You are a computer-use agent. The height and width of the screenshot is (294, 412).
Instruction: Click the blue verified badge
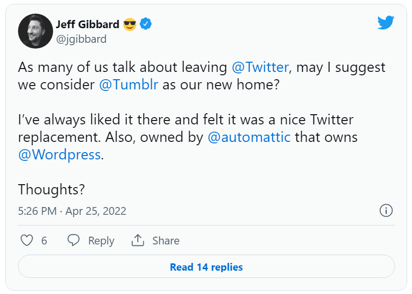[146, 24]
